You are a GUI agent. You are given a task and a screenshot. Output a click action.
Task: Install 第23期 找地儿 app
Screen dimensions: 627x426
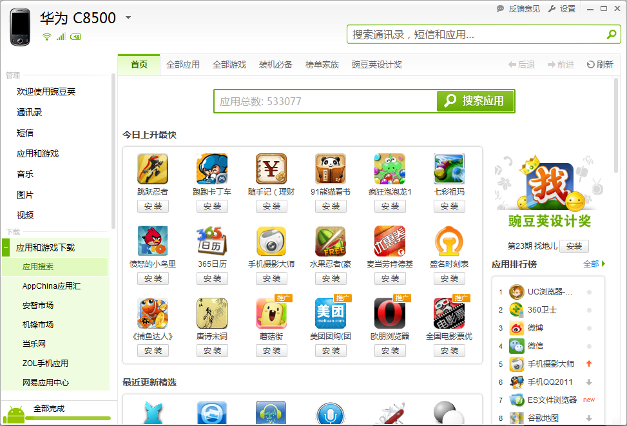coord(574,246)
